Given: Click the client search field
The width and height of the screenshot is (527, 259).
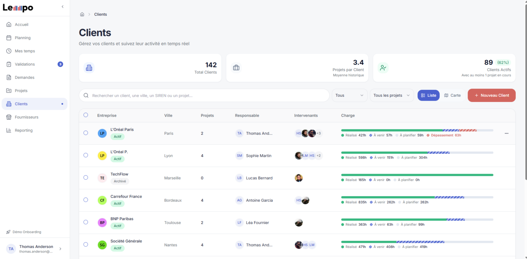Looking at the screenshot, I should 204,95.
